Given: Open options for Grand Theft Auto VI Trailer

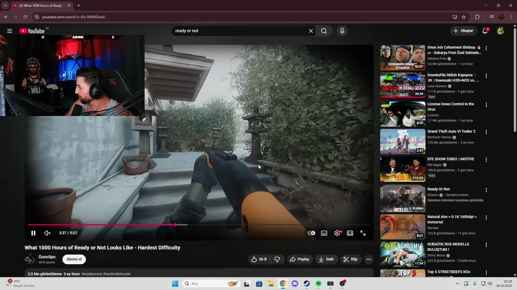Looking at the screenshot, I should [x=486, y=132].
